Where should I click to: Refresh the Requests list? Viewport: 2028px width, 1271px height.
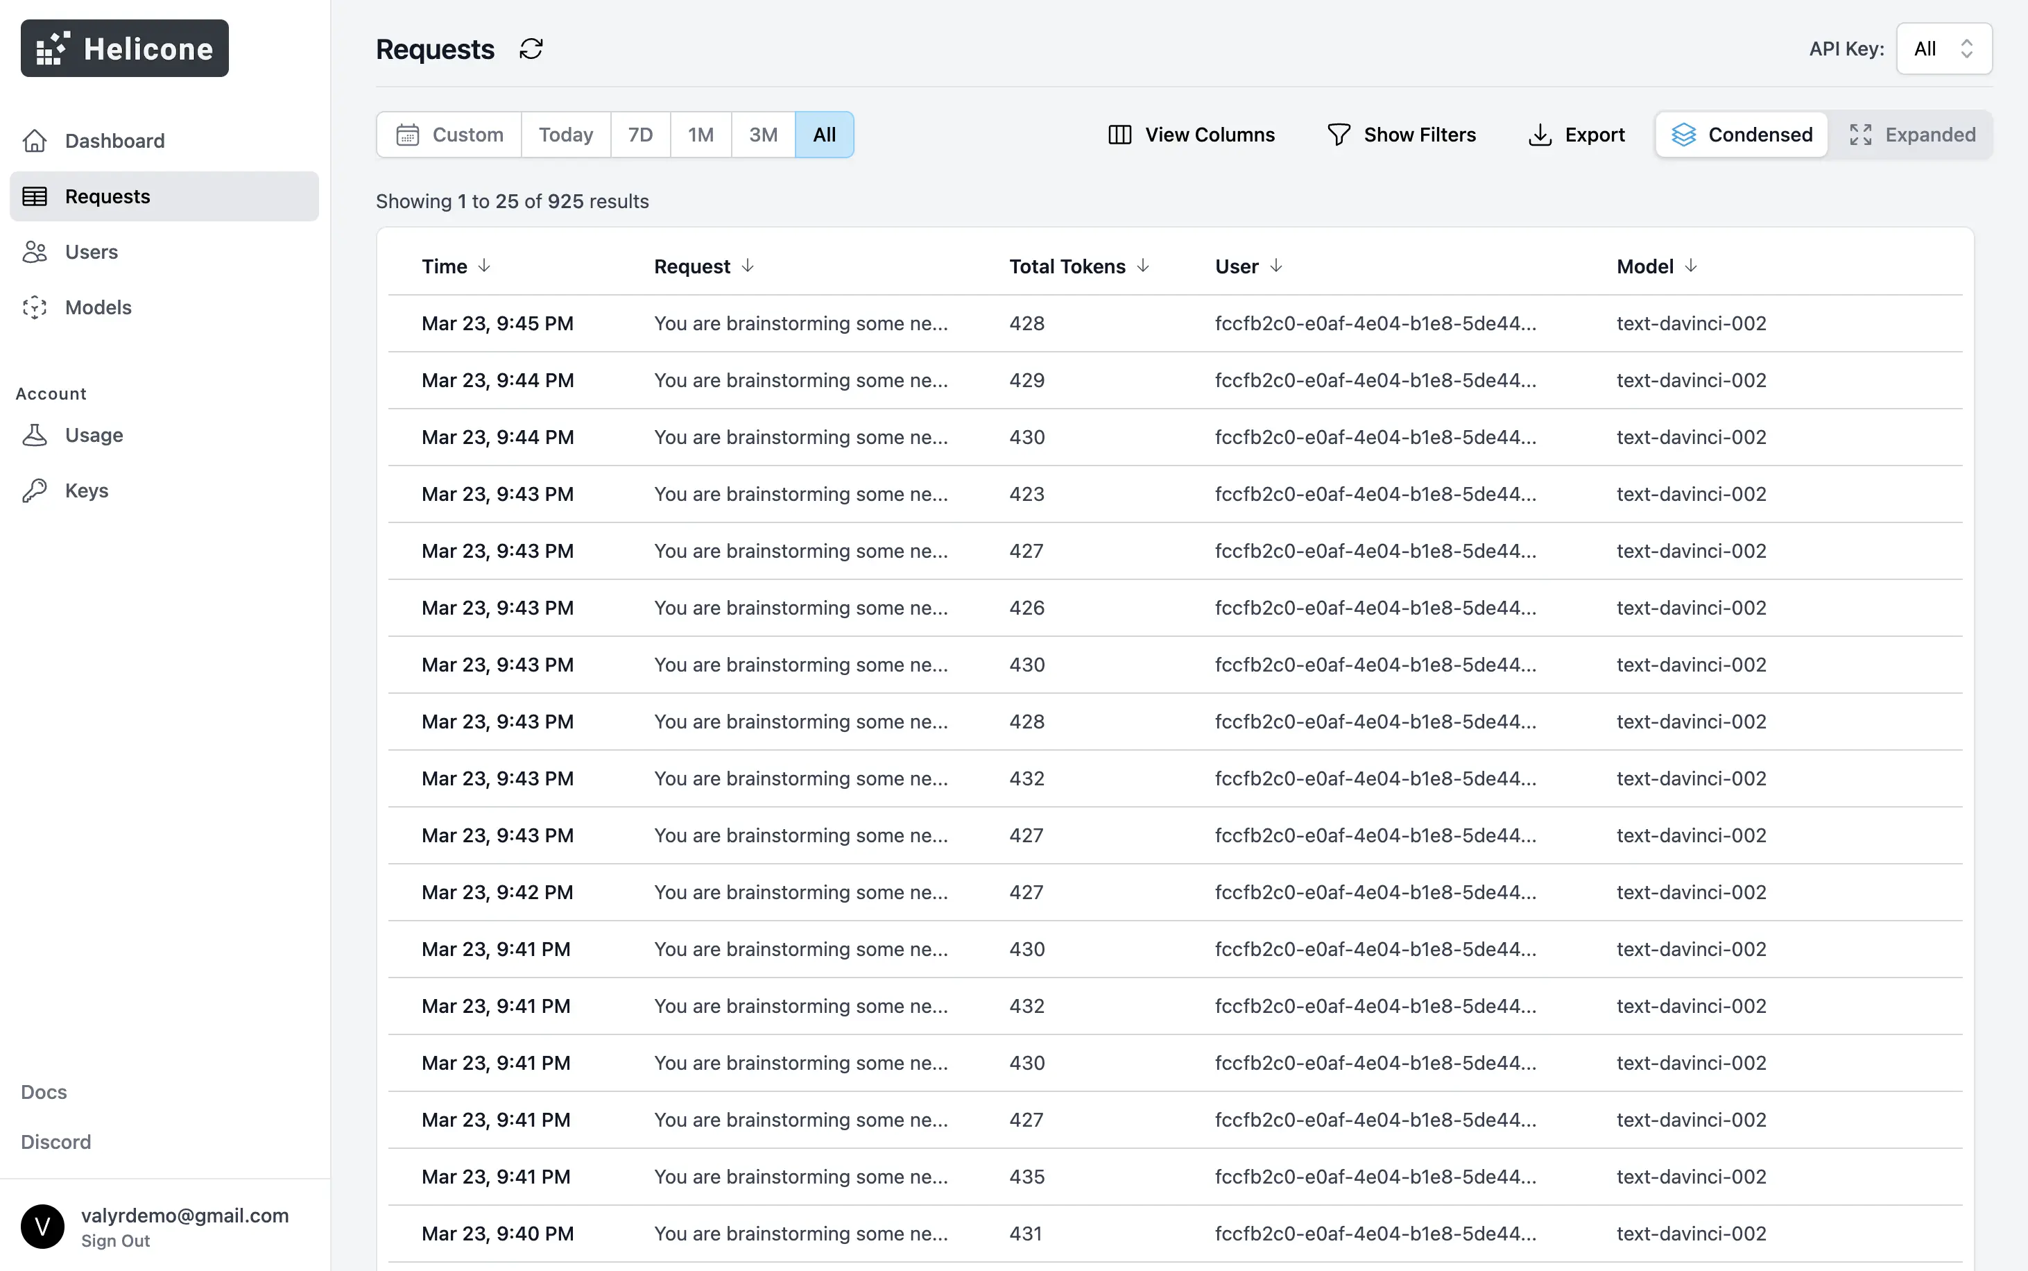[531, 49]
